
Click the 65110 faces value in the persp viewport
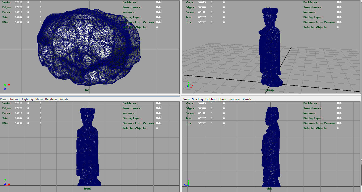coord(202,12)
